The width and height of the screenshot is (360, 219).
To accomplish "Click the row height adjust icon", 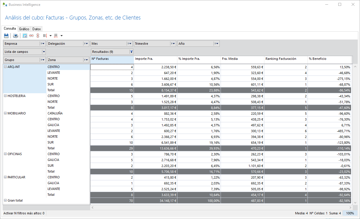I will [45, 36].
